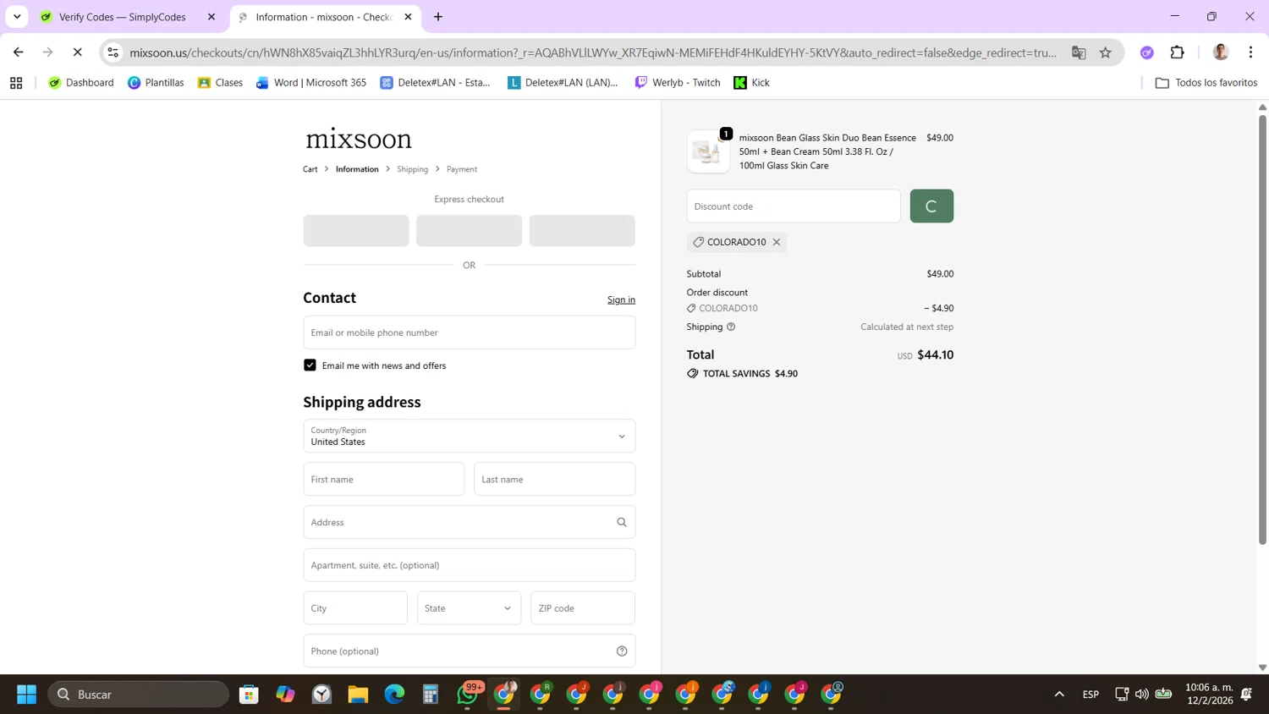Open a new browser tab
The image size is (1269, 714).
[438, 17]
